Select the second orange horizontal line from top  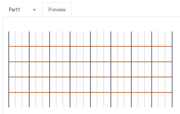coord(91,62)
